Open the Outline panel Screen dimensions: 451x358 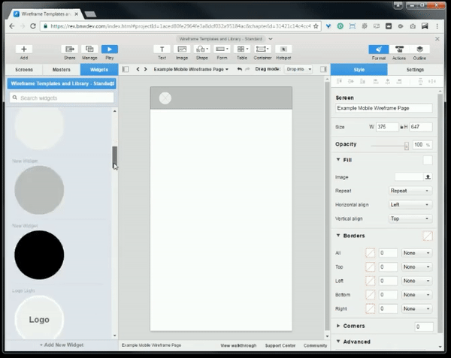coord(419,50)
